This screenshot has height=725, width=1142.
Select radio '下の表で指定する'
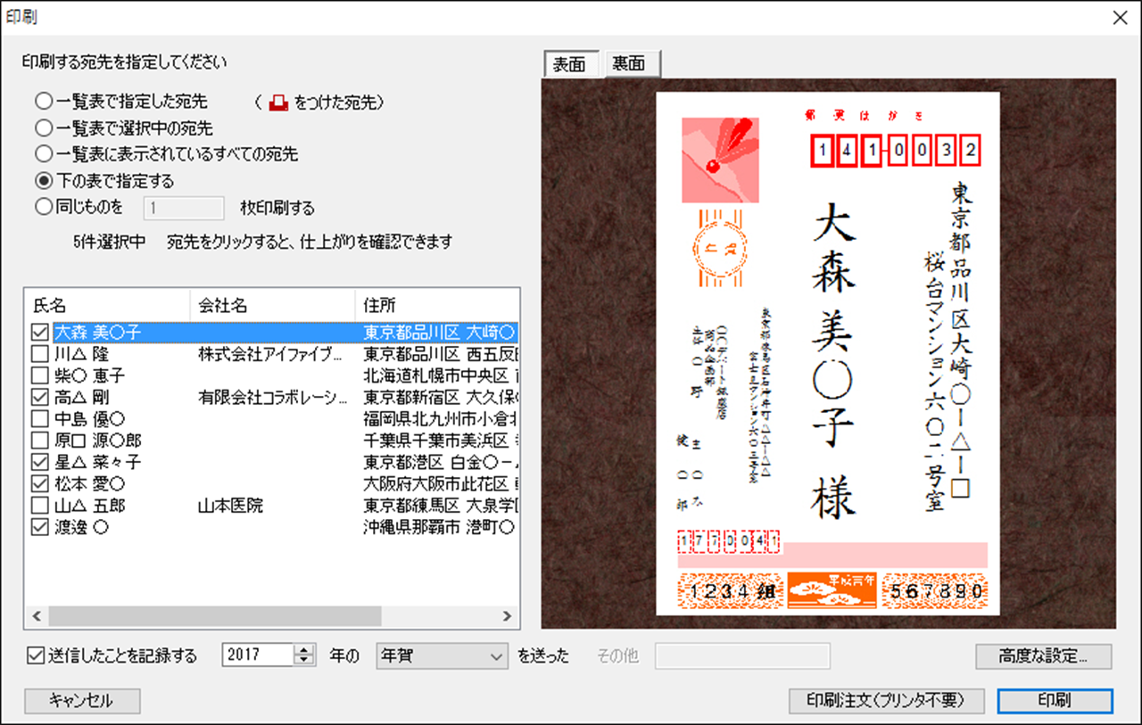click(44, 180)
